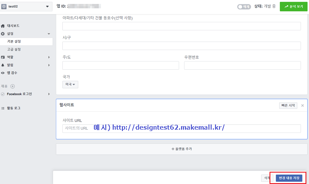Click the roles (역할) card icon
Viewport: 309px width, 184px height.
pos(3,57)
